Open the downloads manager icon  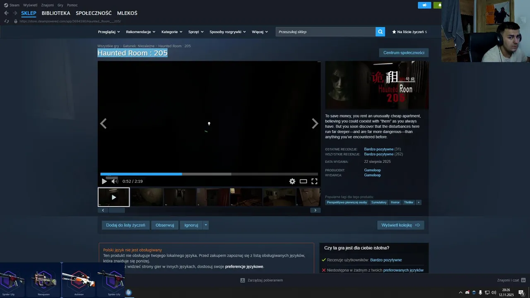tap(243, 280)
